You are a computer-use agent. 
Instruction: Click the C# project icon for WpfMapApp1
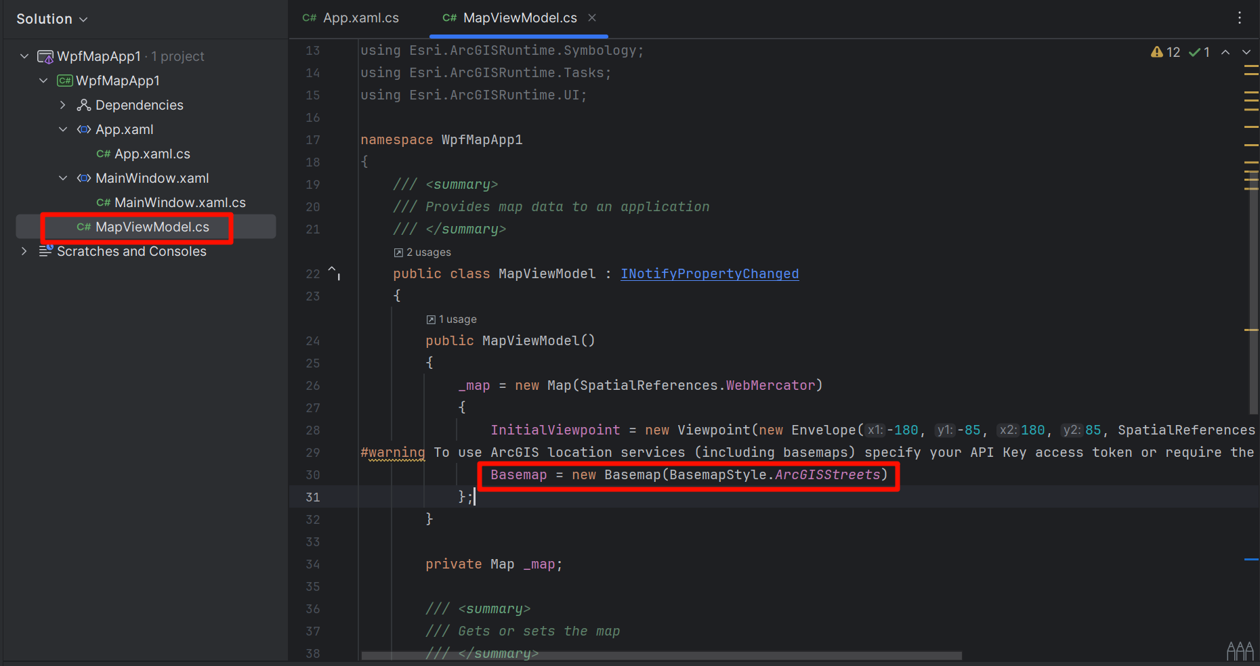pos(65,81)
